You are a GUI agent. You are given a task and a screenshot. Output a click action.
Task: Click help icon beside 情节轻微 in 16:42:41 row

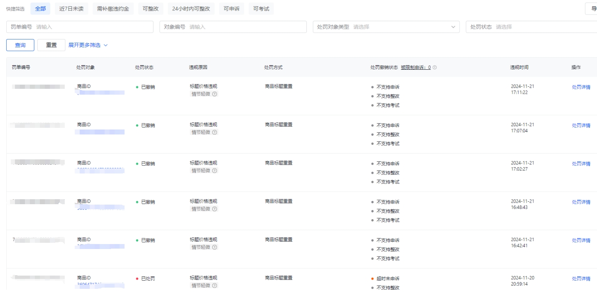click(x=215, y=247)
